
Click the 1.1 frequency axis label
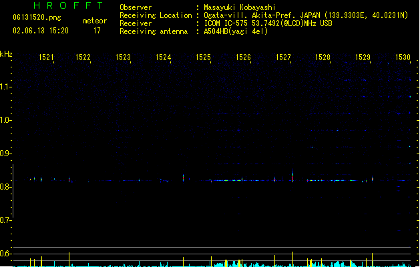pos(5,87)
